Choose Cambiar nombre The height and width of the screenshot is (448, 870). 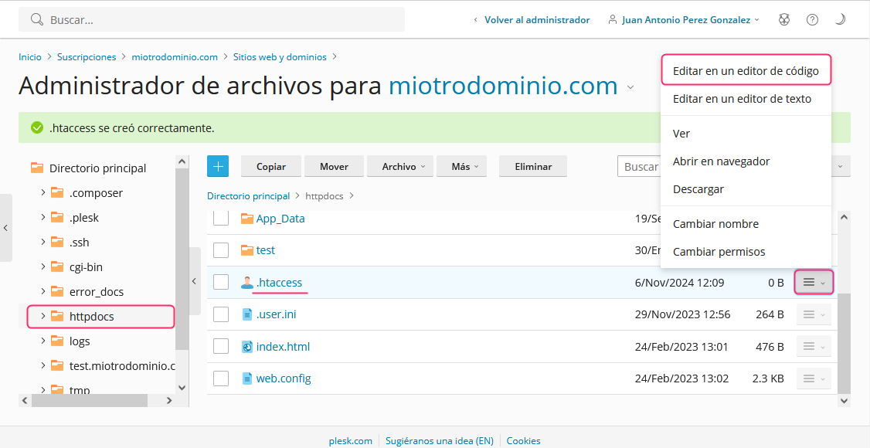(x=746, y=224)
